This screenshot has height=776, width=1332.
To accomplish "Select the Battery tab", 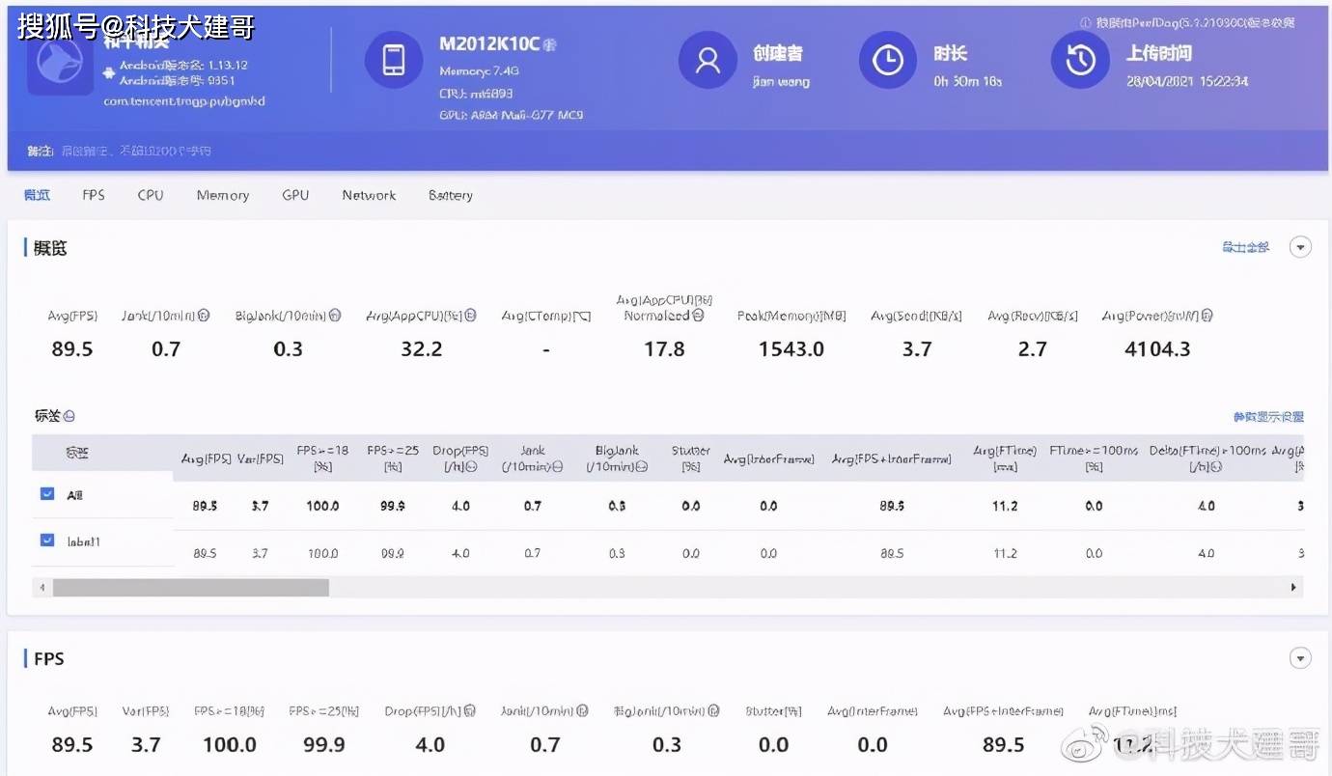I will click(x=450, y=195).
